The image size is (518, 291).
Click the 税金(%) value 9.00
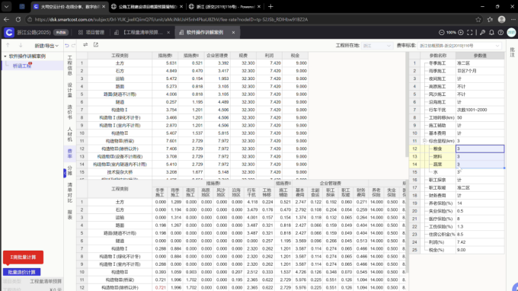pyautogui.click(x=480, y=250)
